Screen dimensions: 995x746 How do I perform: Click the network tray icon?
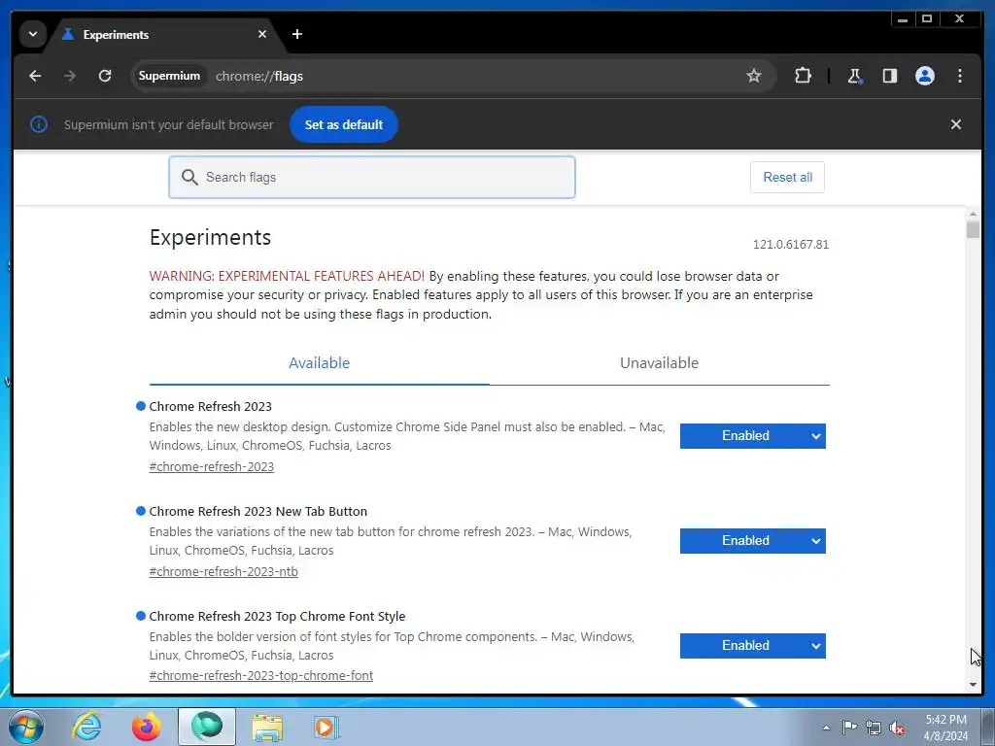click(874, 728)
